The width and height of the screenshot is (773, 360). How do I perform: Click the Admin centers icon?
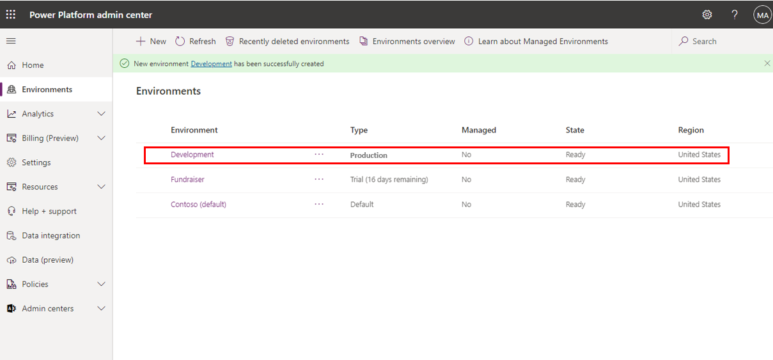pyautogui.click(x=11, y=308)
